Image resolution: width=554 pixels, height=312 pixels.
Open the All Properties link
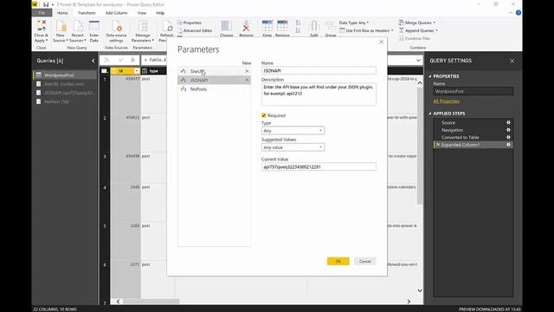click(x=447, y=101)
